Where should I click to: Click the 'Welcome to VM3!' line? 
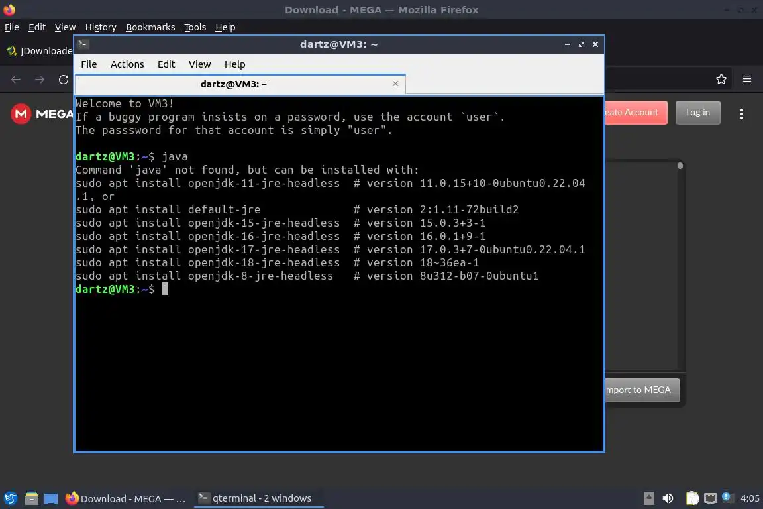tap(125, 104)
